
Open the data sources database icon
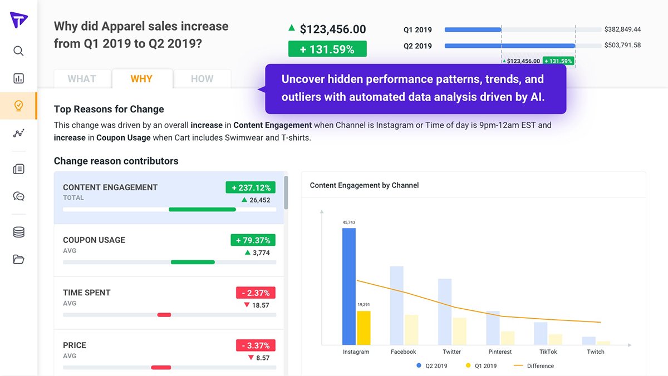pyautogui.click(x=18, y=232)
